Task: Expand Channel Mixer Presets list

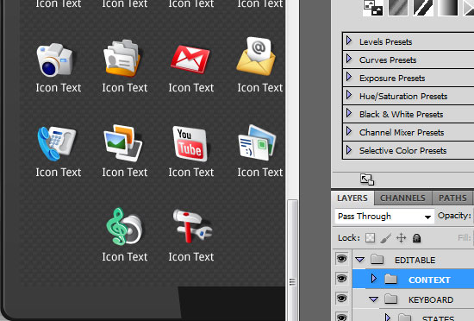Action: pos(349,131)
